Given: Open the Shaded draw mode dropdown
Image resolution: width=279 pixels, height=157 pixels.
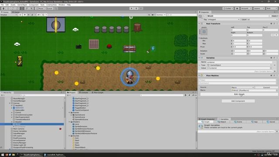Looking at the screenshot, I should click(x=9, y=15).
